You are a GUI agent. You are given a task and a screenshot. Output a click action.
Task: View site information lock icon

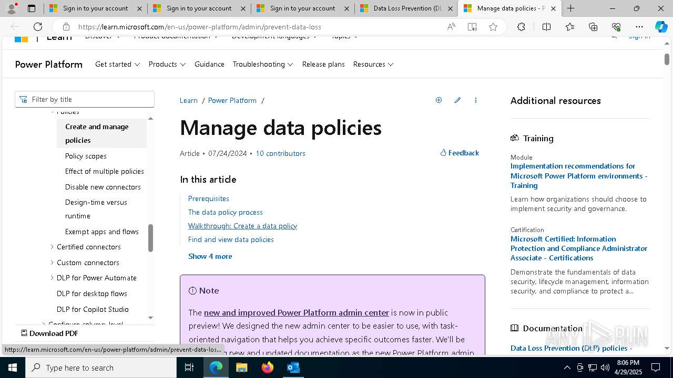66,27
